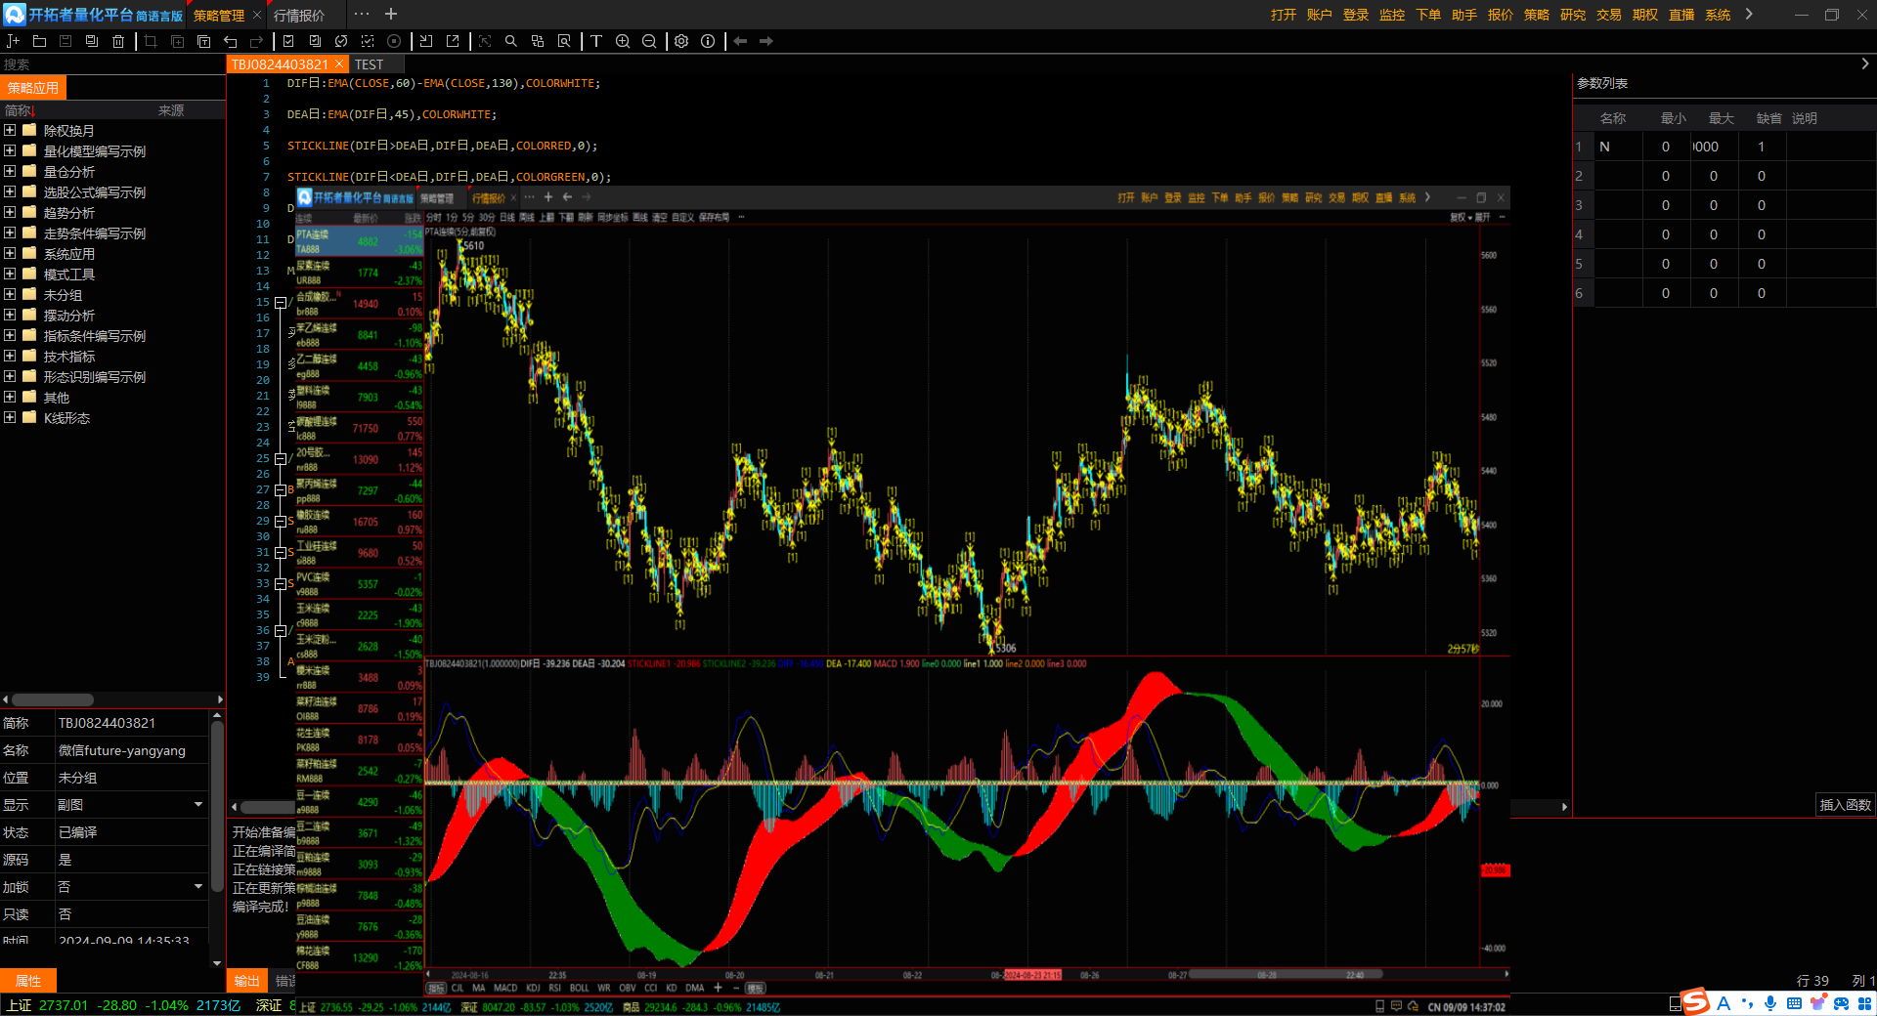The height and width of the screenshot is (1016, 1877).
Task: Click the 搜索 search input field
Action: (x=112, y=64)
